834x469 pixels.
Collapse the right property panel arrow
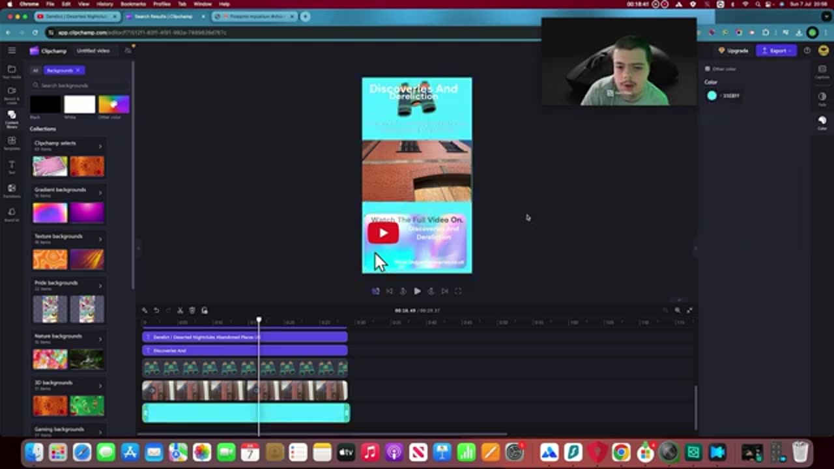(695, 248)
